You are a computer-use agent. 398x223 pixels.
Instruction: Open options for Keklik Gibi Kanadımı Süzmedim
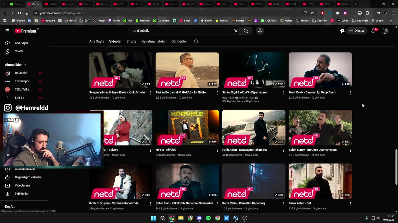[x=217, y=204]
